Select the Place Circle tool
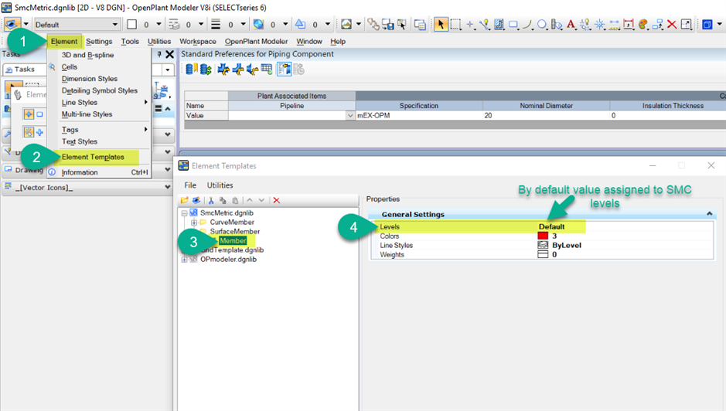Screen dimensions: 726x411 (x=542, y=25)
